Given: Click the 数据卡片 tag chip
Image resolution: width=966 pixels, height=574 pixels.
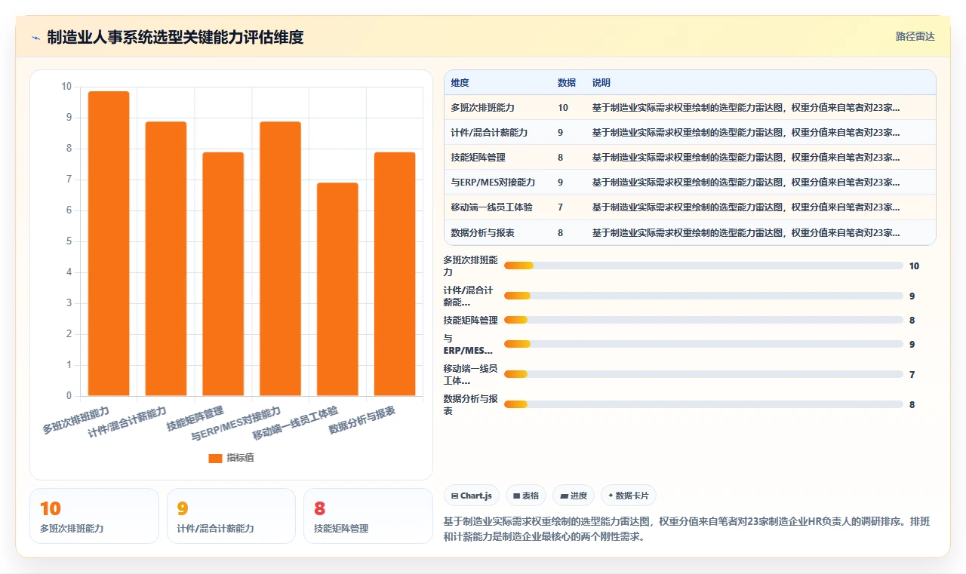Looking at the screenshot, I should click(629, 496).
